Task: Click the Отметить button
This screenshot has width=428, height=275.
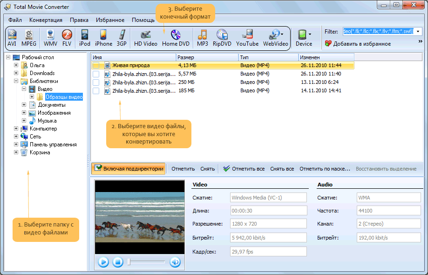Action: coord(183,169)
